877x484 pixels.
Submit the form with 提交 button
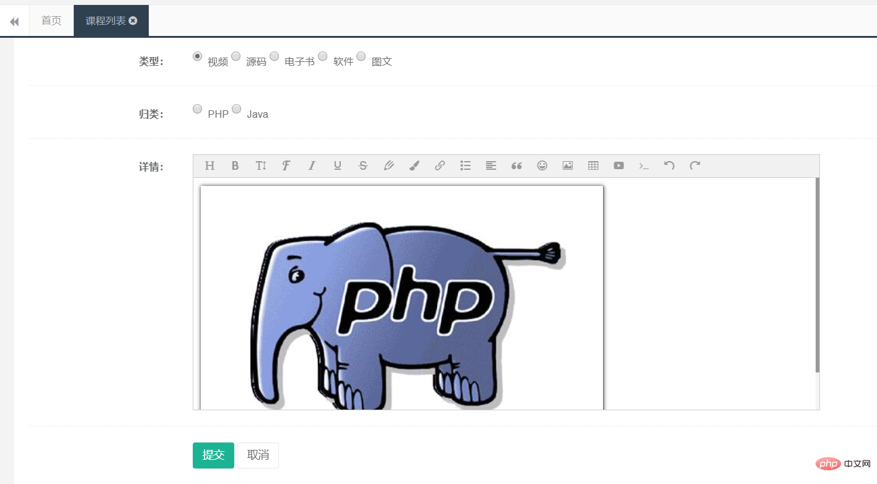coord(213,455)
